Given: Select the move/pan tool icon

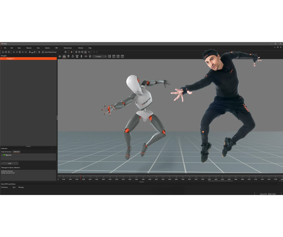Looking at the screenshot, I should click(x=60, y=57).
